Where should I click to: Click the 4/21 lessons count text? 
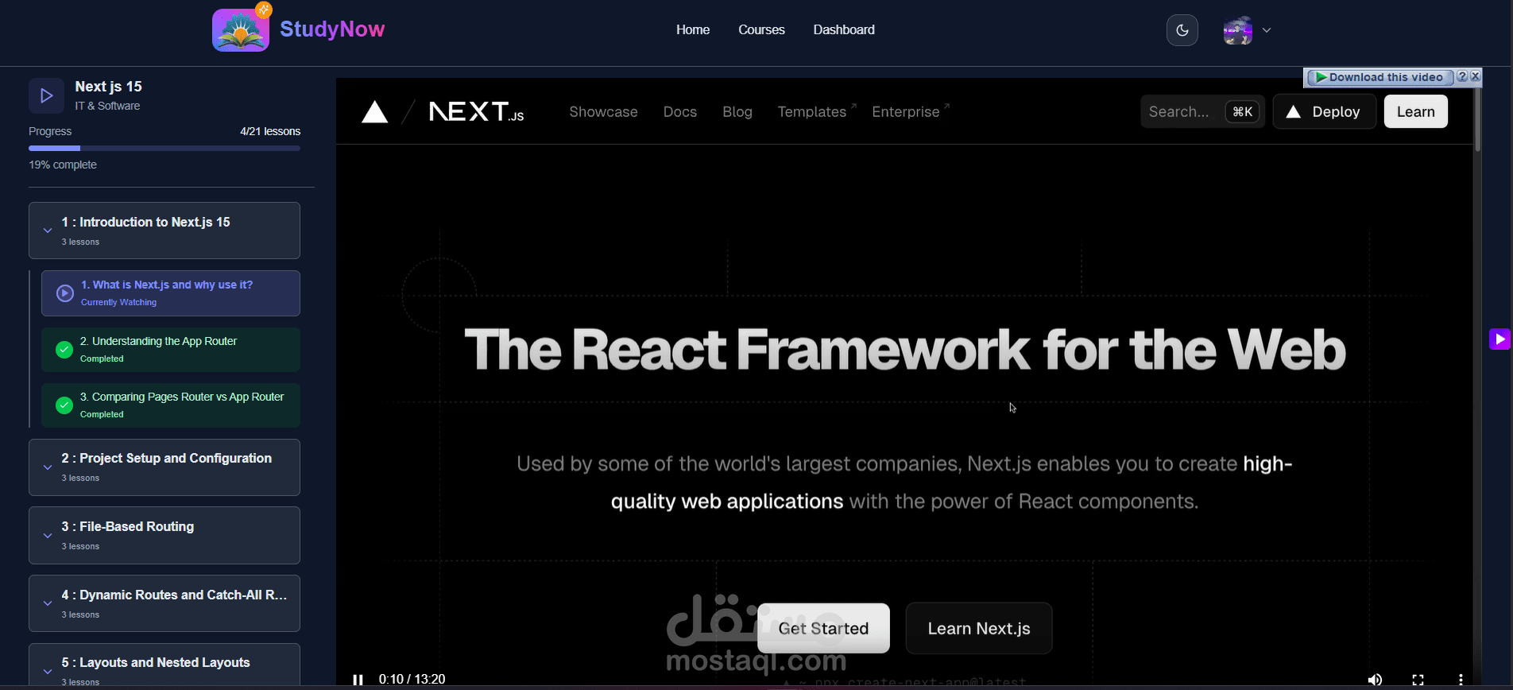click(x=270, y=131)
